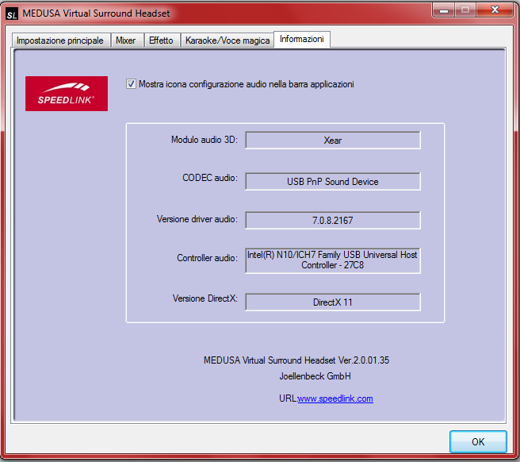Image resolution: width=520 pixels, height=462 pixels.
Task: Close the MEDUSA window
Action: click(495, 10)
